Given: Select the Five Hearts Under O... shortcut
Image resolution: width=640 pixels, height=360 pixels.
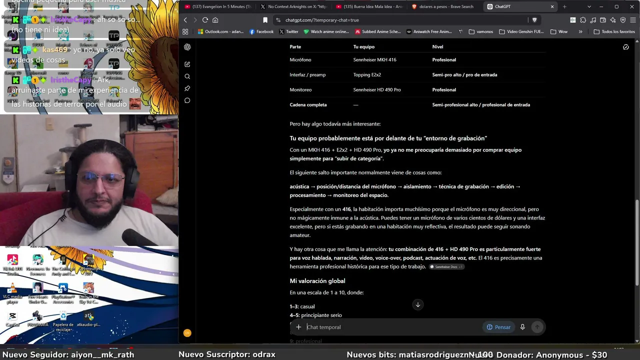Looking at the screenshot, I should coord(37,293).
